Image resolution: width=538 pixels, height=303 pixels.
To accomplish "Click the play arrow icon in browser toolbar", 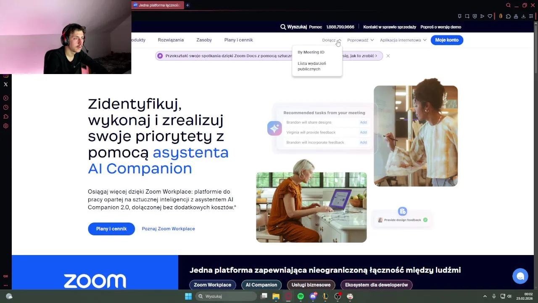I will [482, 16].
